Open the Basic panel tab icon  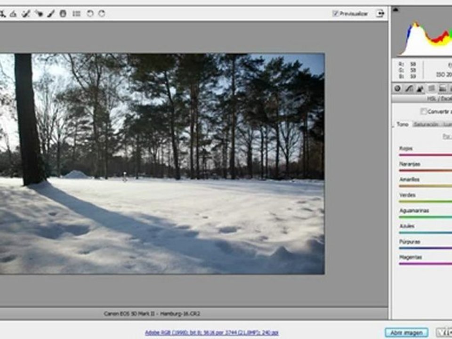[x=397, y=89]
